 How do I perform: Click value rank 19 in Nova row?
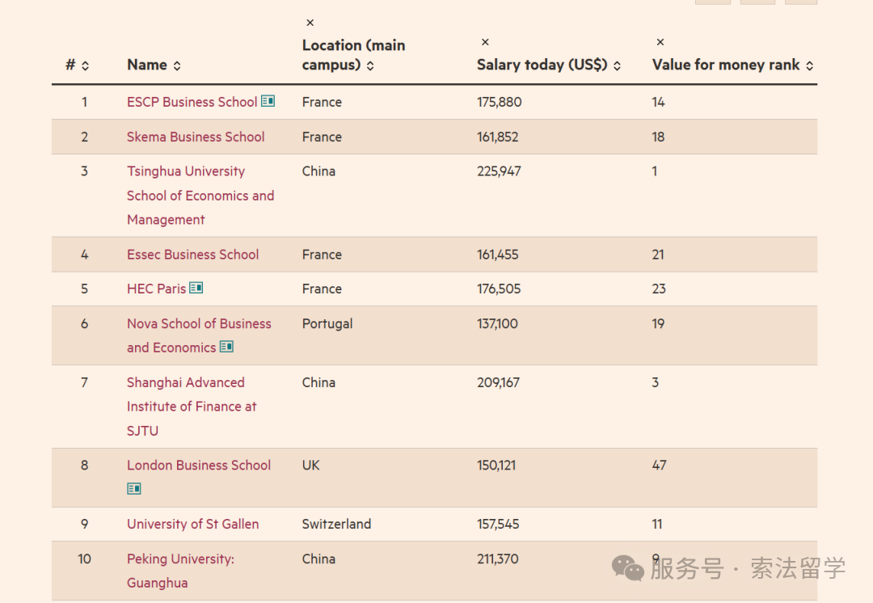coord(658,323)
